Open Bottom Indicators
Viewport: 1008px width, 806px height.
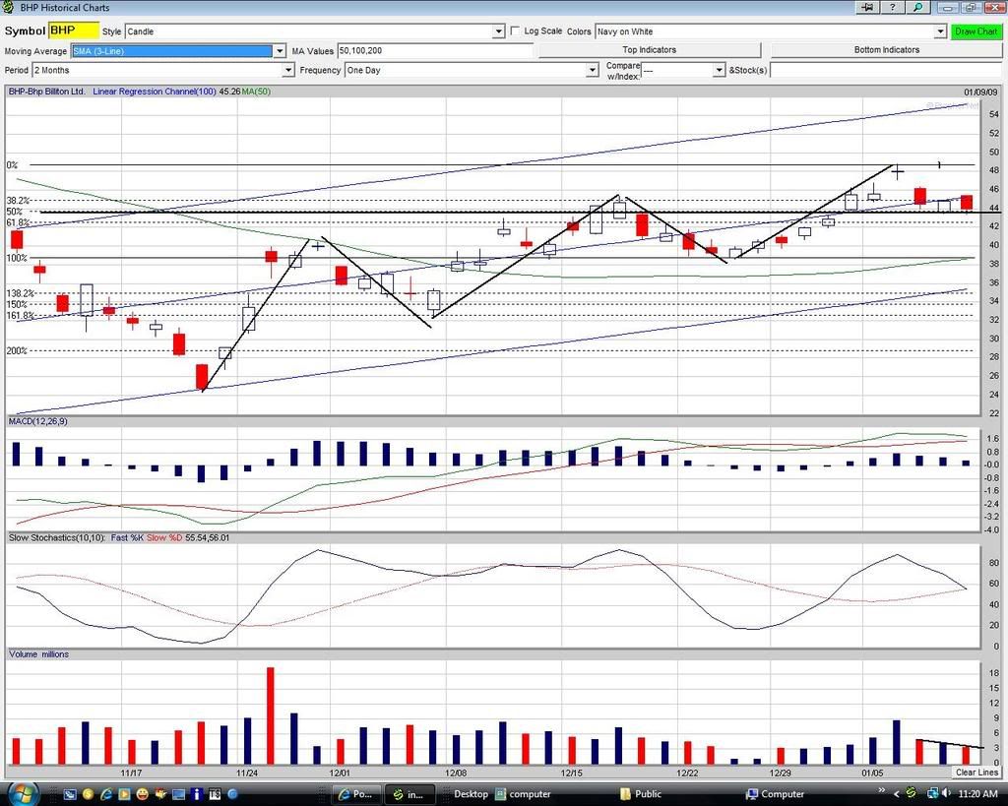[887, 50]
